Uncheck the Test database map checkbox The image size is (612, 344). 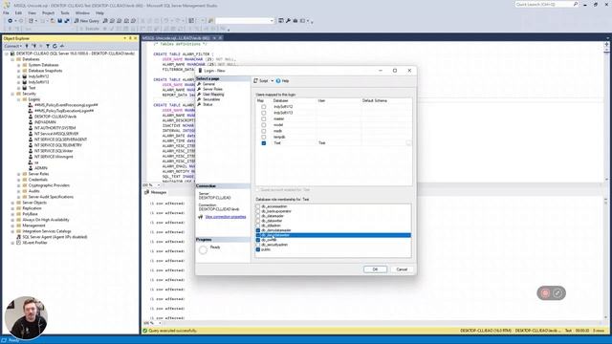[264, 143]
